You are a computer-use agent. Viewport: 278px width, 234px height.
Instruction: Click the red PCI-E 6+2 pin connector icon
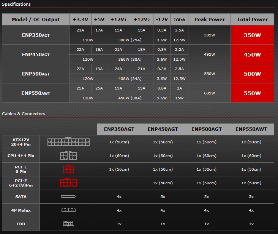pos(68,182)
